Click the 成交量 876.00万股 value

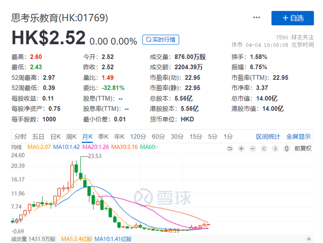[x=190, y=57]
